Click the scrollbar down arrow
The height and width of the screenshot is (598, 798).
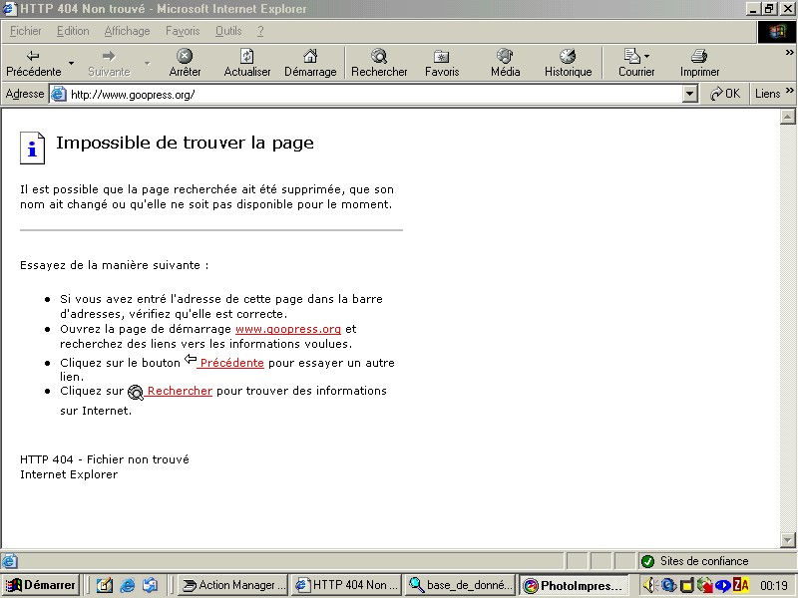click(787, 540)
